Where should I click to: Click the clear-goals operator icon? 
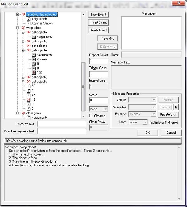pyautogui.click(x=23, y=113)
